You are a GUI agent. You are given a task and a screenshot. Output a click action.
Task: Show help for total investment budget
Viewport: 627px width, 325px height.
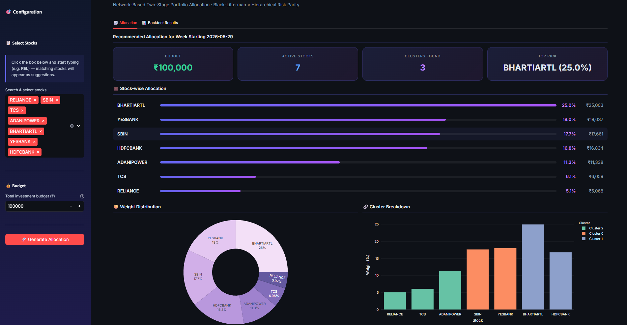(82, 196)
